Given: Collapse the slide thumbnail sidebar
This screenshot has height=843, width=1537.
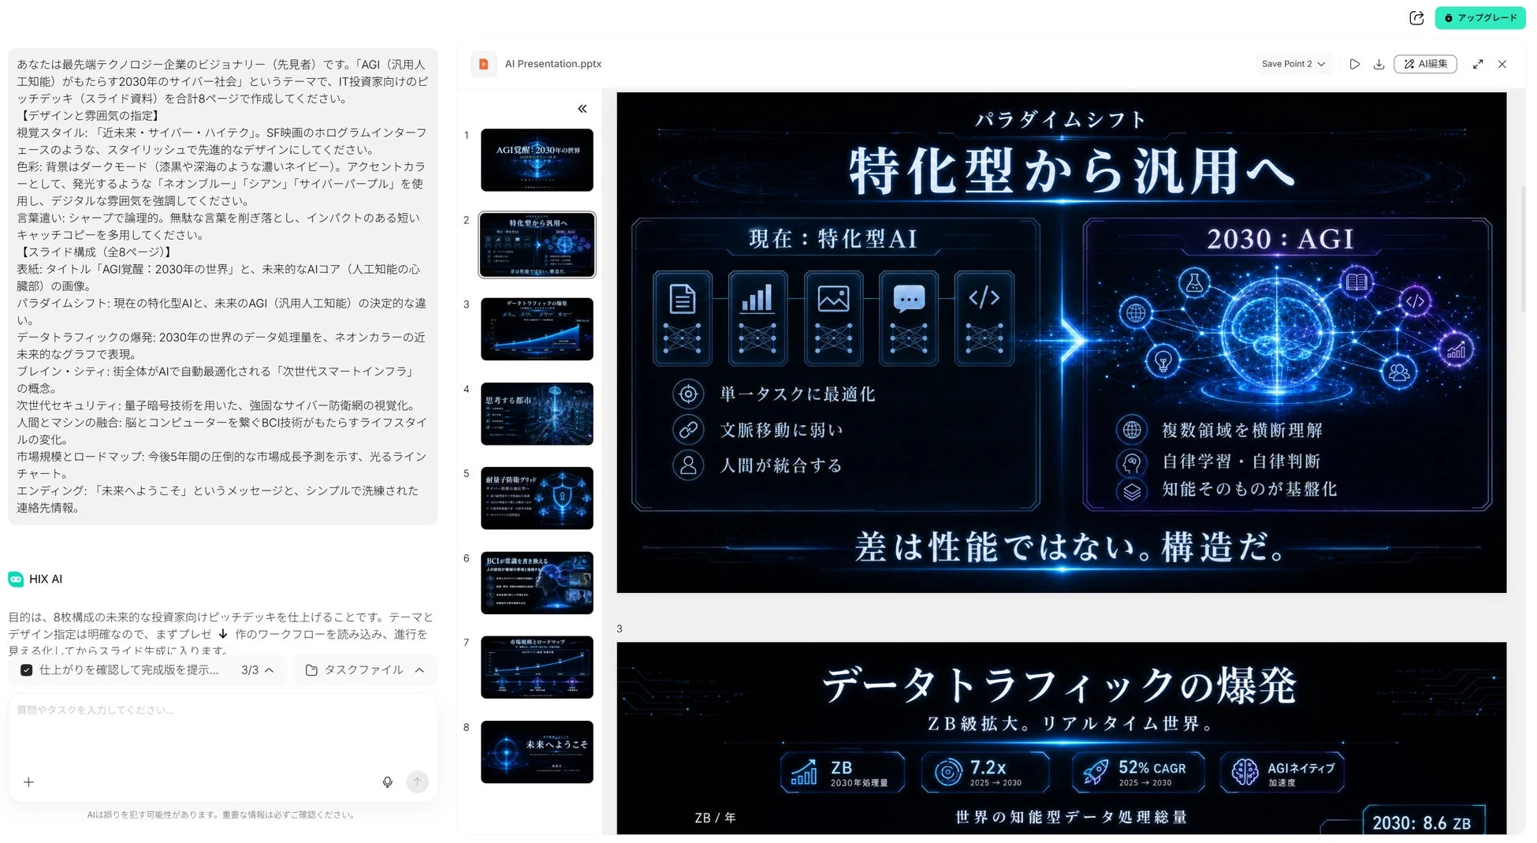Looking at the screenshot, I should (582, 109).
